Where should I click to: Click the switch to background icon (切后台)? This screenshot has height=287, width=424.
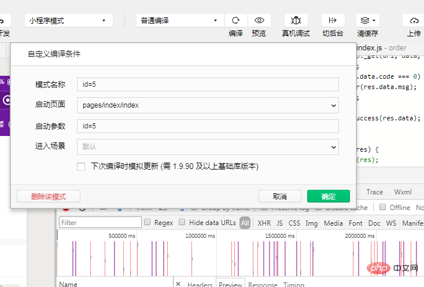[x=333, y=20]
